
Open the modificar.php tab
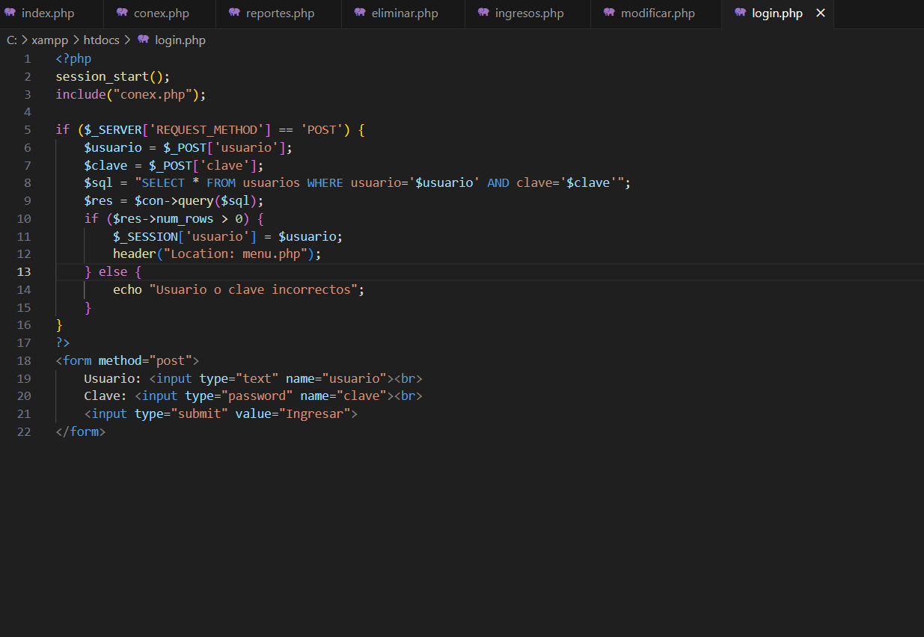point(657,13)
